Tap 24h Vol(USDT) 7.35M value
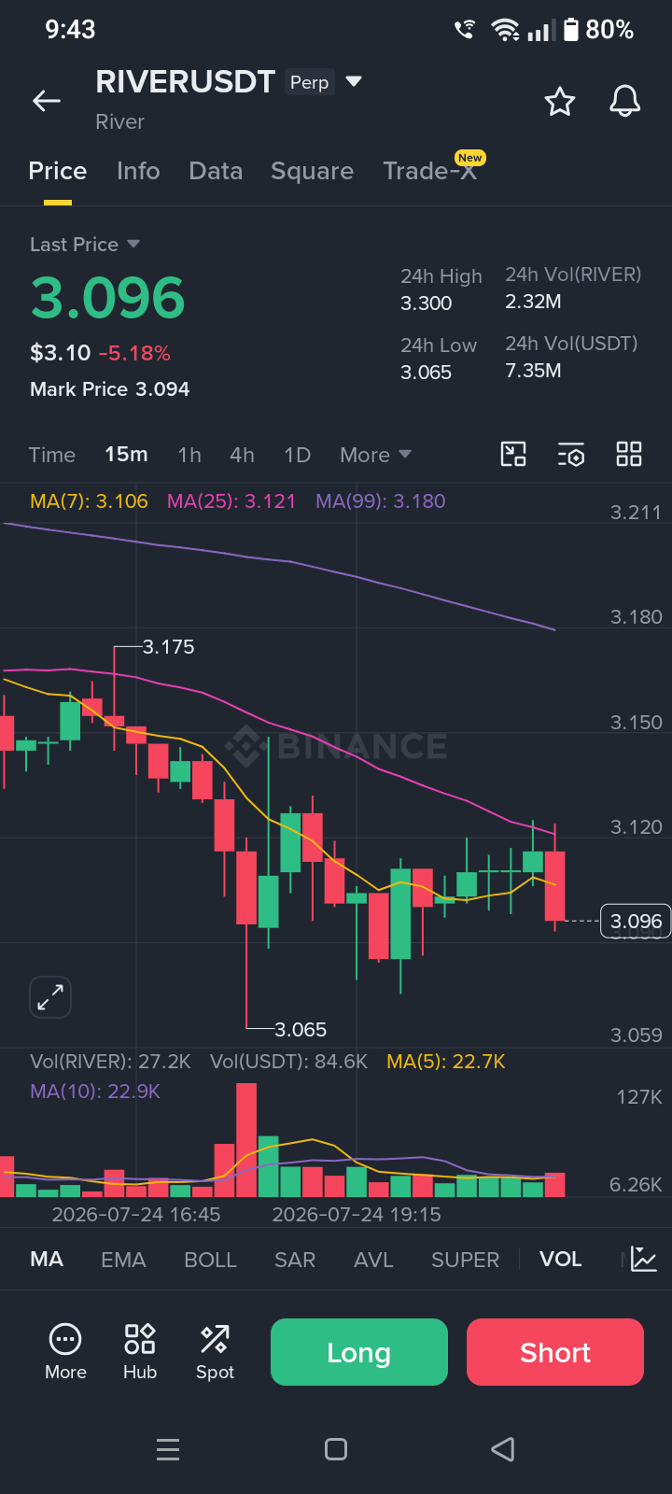Viewport: 672px width, 1494px height. [x=533, y=371]
